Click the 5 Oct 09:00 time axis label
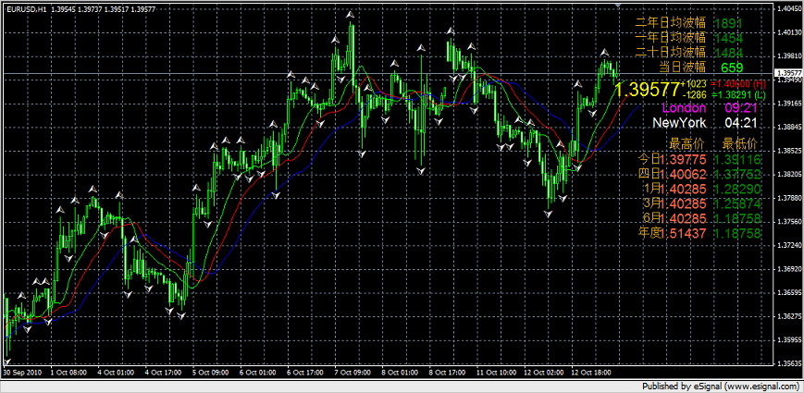 [x=211, y=373]
